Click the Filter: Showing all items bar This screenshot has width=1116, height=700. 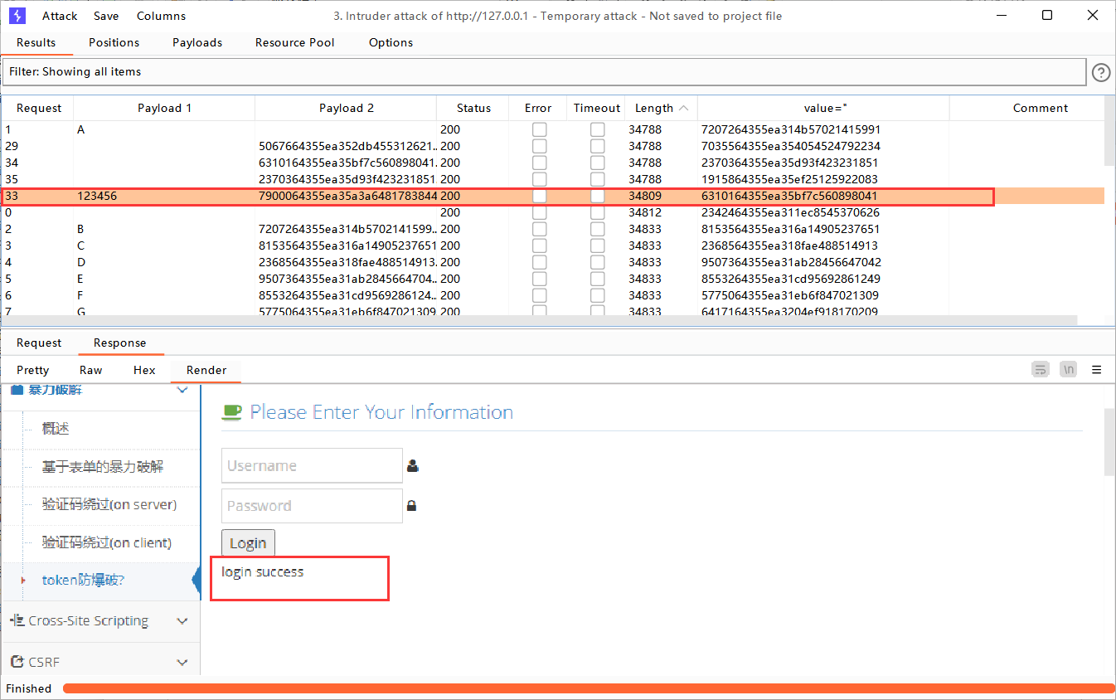[544, 72]
